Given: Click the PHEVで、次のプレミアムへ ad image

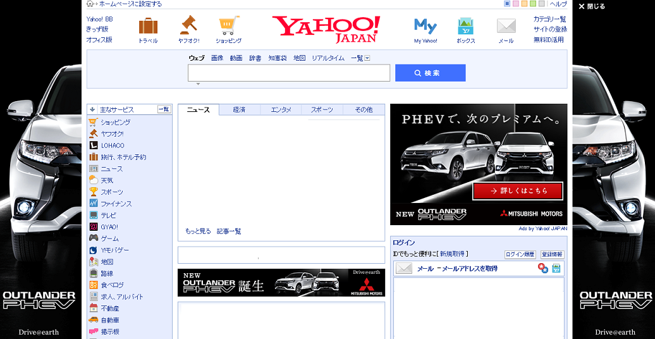Looking at the screenshot, I should [479, 164].
